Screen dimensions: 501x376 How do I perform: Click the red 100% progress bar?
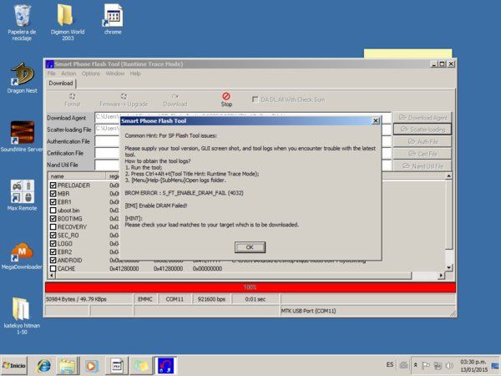click(250, 287)
